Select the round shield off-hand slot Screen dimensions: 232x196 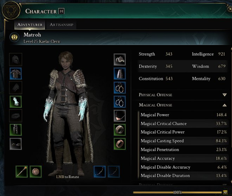click(x=36, y=171)
